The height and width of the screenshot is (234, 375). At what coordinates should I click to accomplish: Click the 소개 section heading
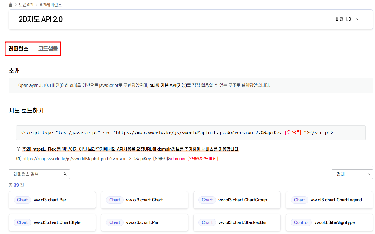click(x=14, y=71)
